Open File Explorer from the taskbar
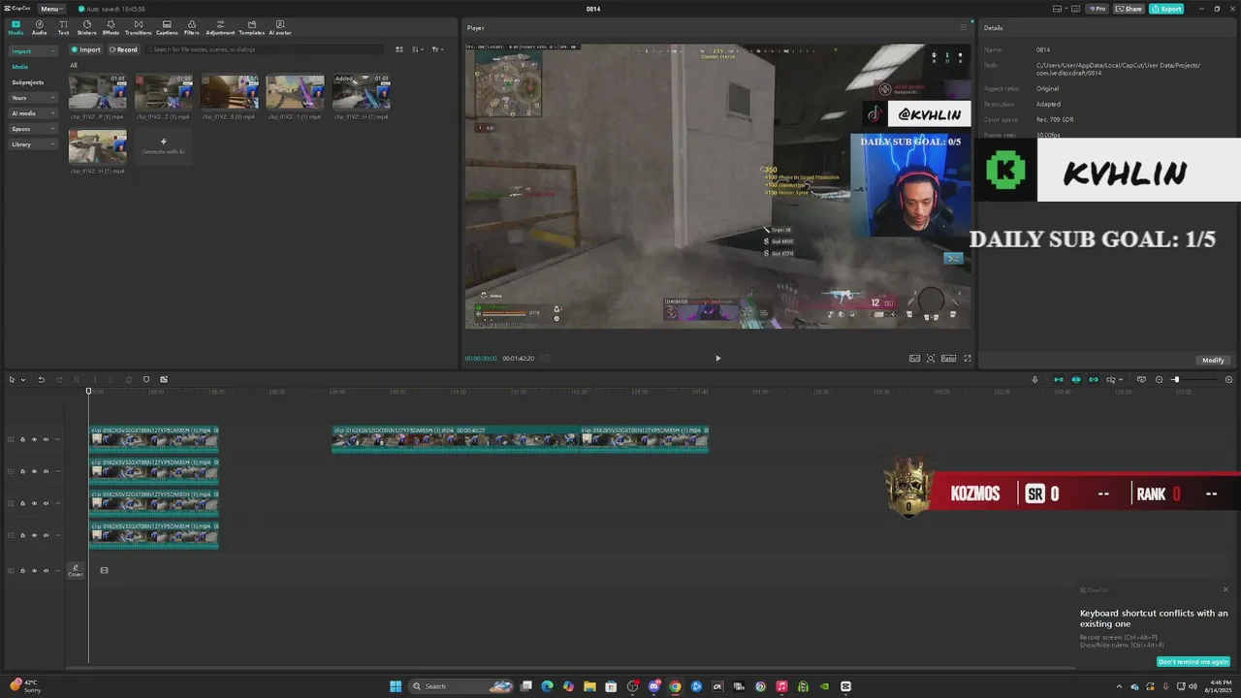The image size is (1241, 698). (x=589, y=686)
